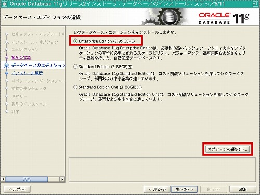
Task: Click the sidebar scrollbar left arrow
Action: coord(3,179)
